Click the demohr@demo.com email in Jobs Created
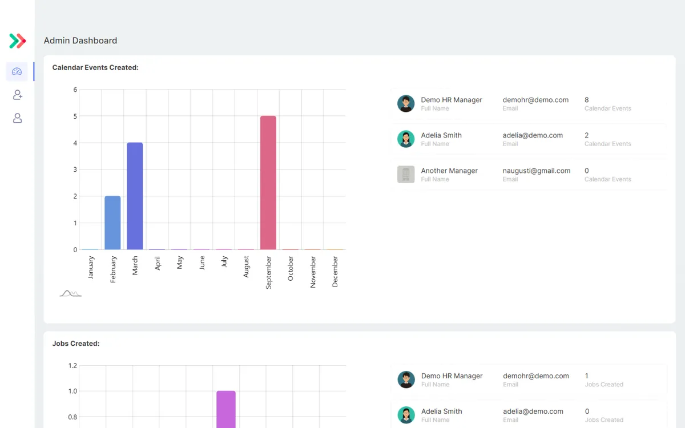Image resolution: width=685 pixels, height=428 pixels. [x=536, y=376]
